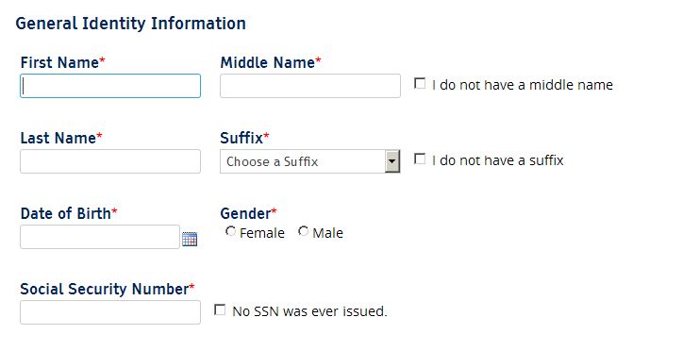The width and height of the screenshot is (683, 351).
Task: Click the Date of Birth input field
Action: click(x=100, y=237)
